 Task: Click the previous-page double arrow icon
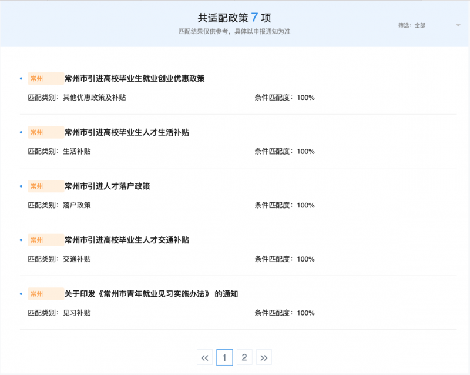204,357
